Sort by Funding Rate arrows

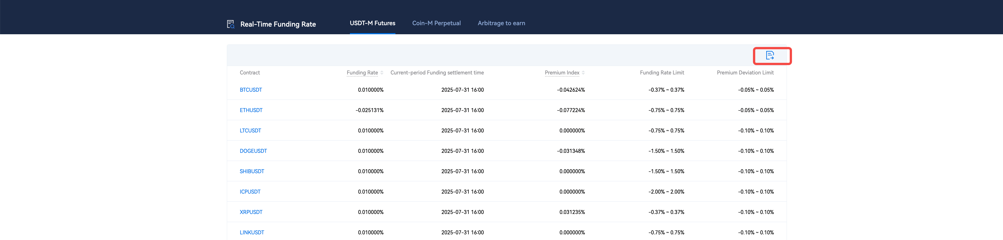382,73
